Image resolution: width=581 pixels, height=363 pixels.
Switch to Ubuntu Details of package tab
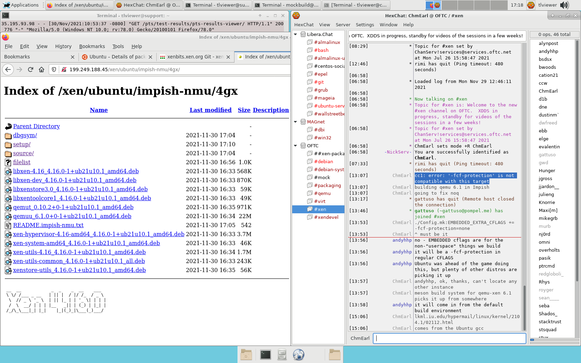[x=117, y=57]
